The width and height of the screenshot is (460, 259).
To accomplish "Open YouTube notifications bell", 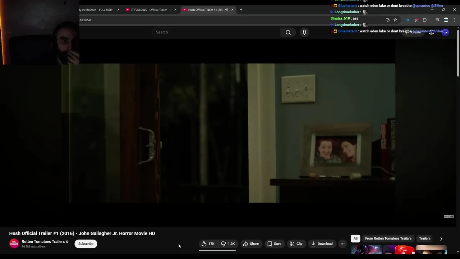I will tap(432, 32).
